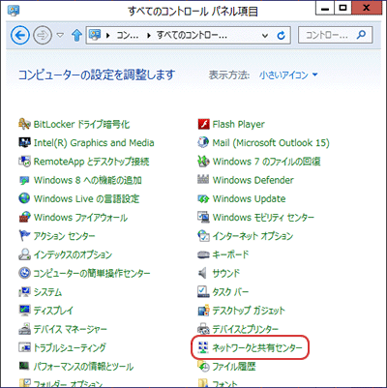
Task: Click the RemoteApp とデスクトップ接続 icon
Action: coord(24,162)
